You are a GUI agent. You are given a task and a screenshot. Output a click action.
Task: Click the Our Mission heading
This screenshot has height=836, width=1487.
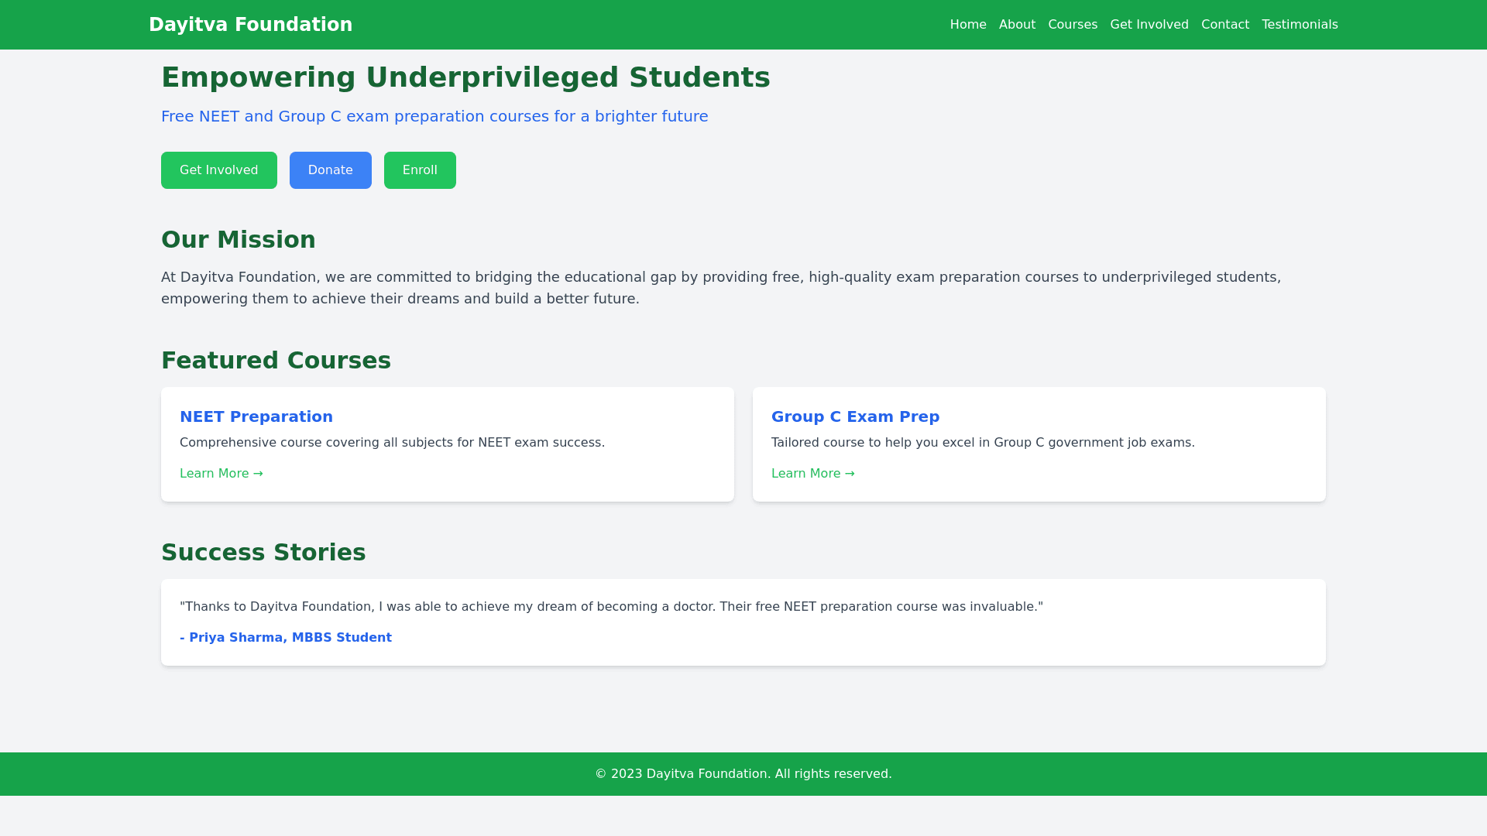coord(238,240)
